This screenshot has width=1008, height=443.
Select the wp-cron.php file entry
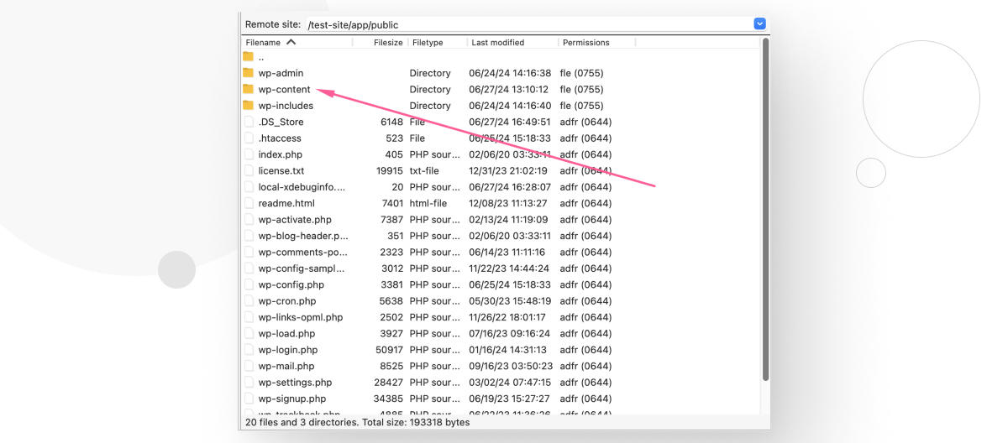coord(286,301)
